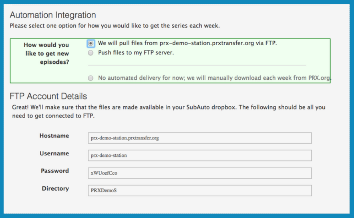Click the divider line between delivery options
The image size is (354, 218).
tap(197, 65)
